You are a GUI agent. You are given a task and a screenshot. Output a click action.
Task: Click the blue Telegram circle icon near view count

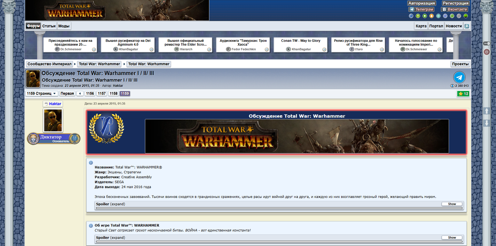point(459,77)
